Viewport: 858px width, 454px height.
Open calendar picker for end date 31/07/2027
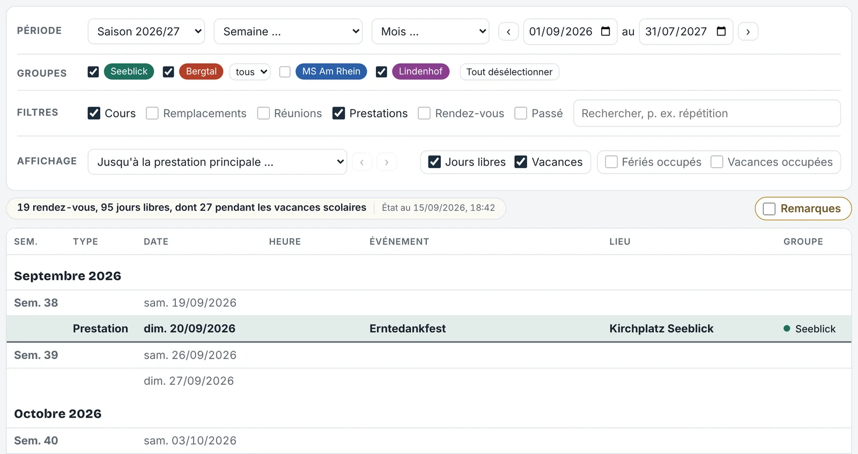coord(721,31)
